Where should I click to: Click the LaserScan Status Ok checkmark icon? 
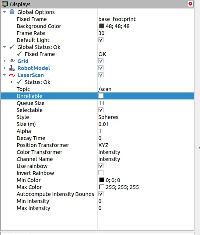(19, 82)
